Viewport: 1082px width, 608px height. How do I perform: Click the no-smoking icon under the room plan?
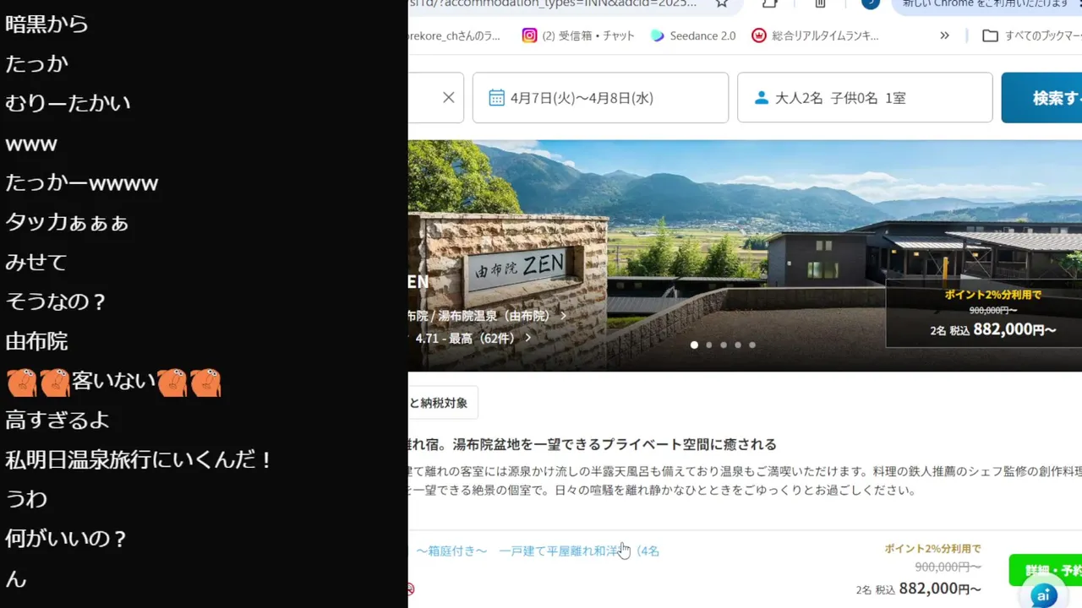(411, 589)
